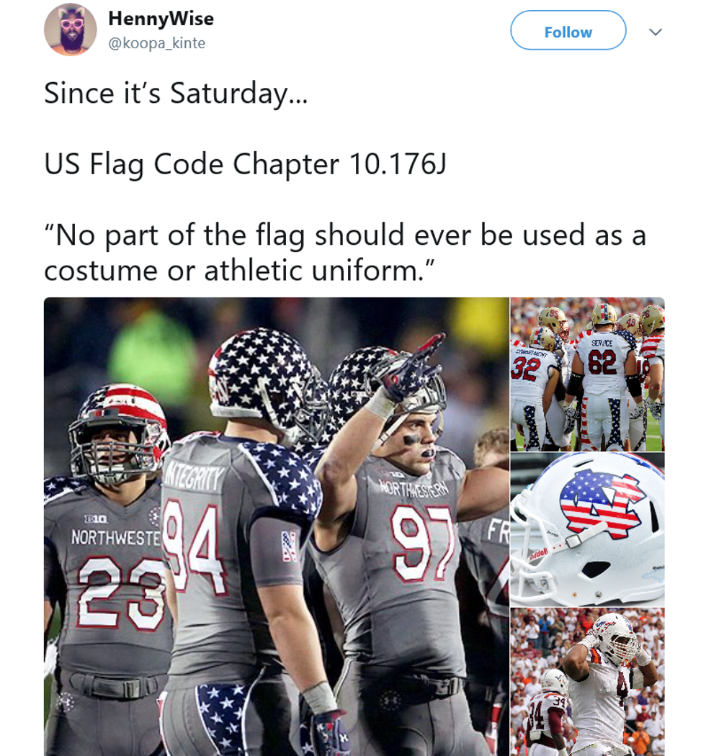Visit the @koopa_kinte handle link
The image size is (706, 756).
(x=157, y=43)
